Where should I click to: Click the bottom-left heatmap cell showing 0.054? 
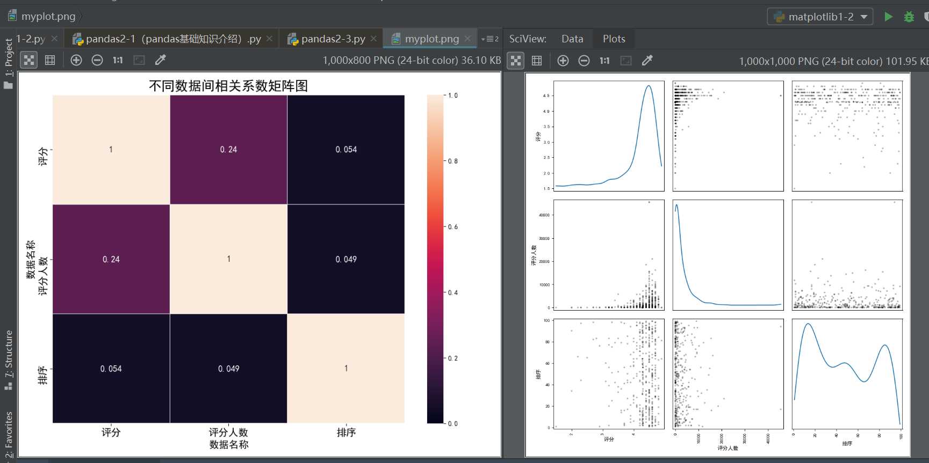(111, 369)
